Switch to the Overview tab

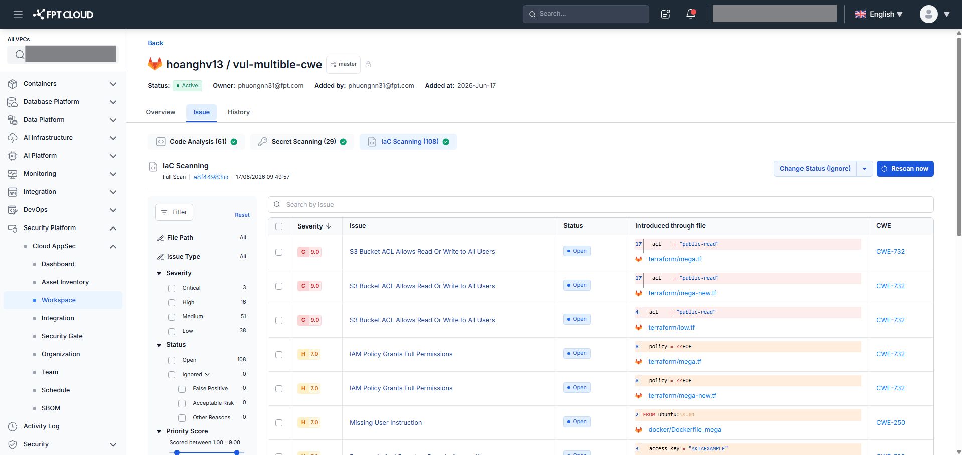[161, 112]
